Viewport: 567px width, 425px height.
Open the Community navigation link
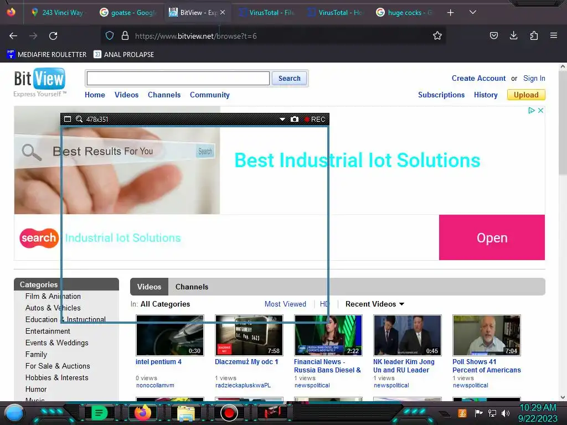click(x=210, y=95)
